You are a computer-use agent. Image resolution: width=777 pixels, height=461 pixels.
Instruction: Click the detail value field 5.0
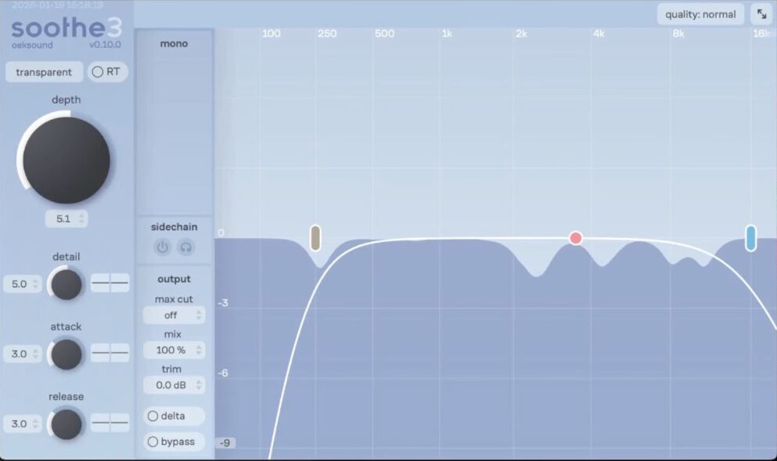22,284
